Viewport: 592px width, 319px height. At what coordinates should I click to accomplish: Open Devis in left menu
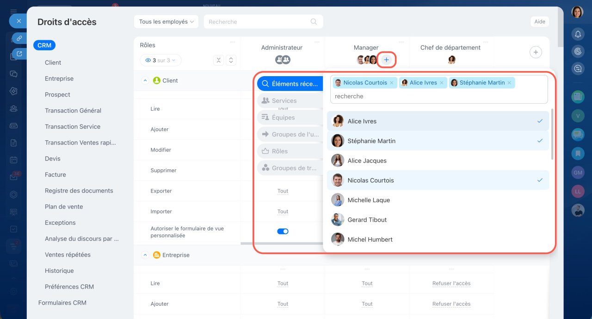[53, 159]
